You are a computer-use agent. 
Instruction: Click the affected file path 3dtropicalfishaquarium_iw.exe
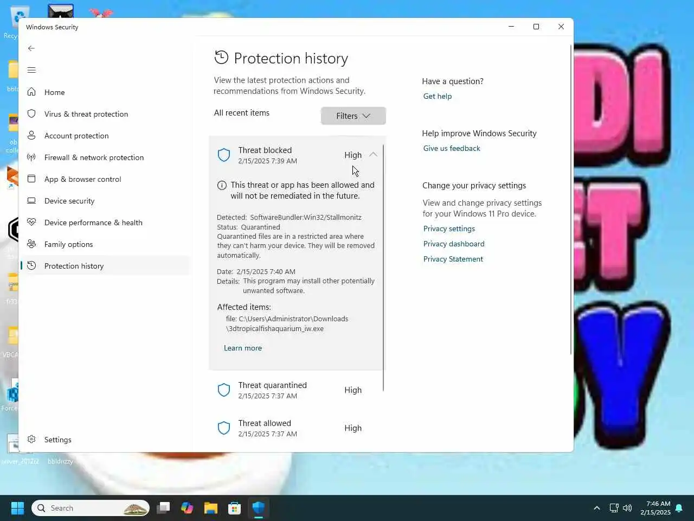(x=287, y=323)
